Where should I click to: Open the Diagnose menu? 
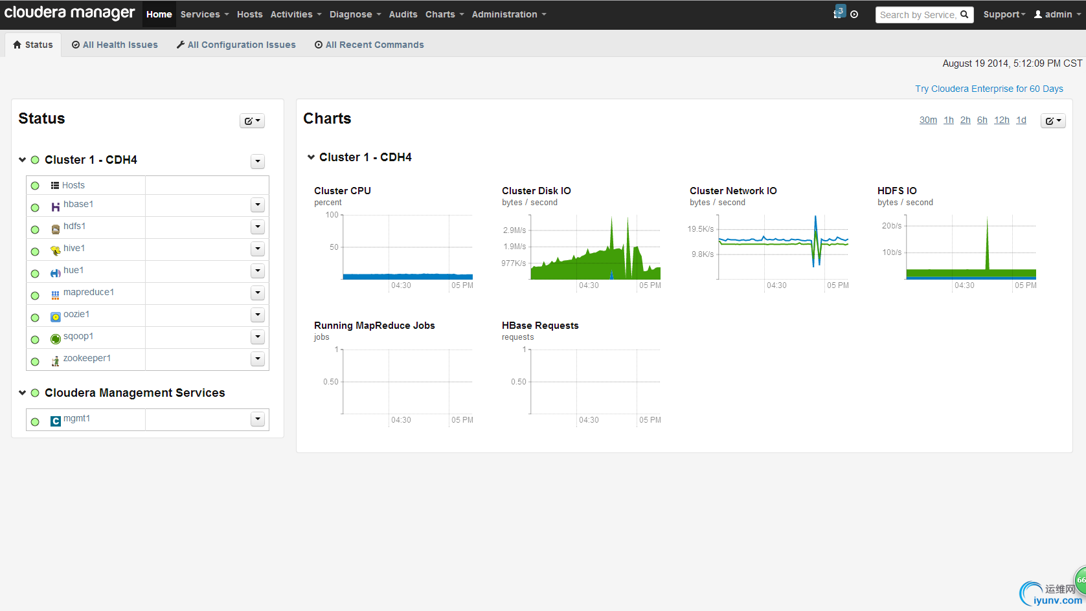point(355,14)
